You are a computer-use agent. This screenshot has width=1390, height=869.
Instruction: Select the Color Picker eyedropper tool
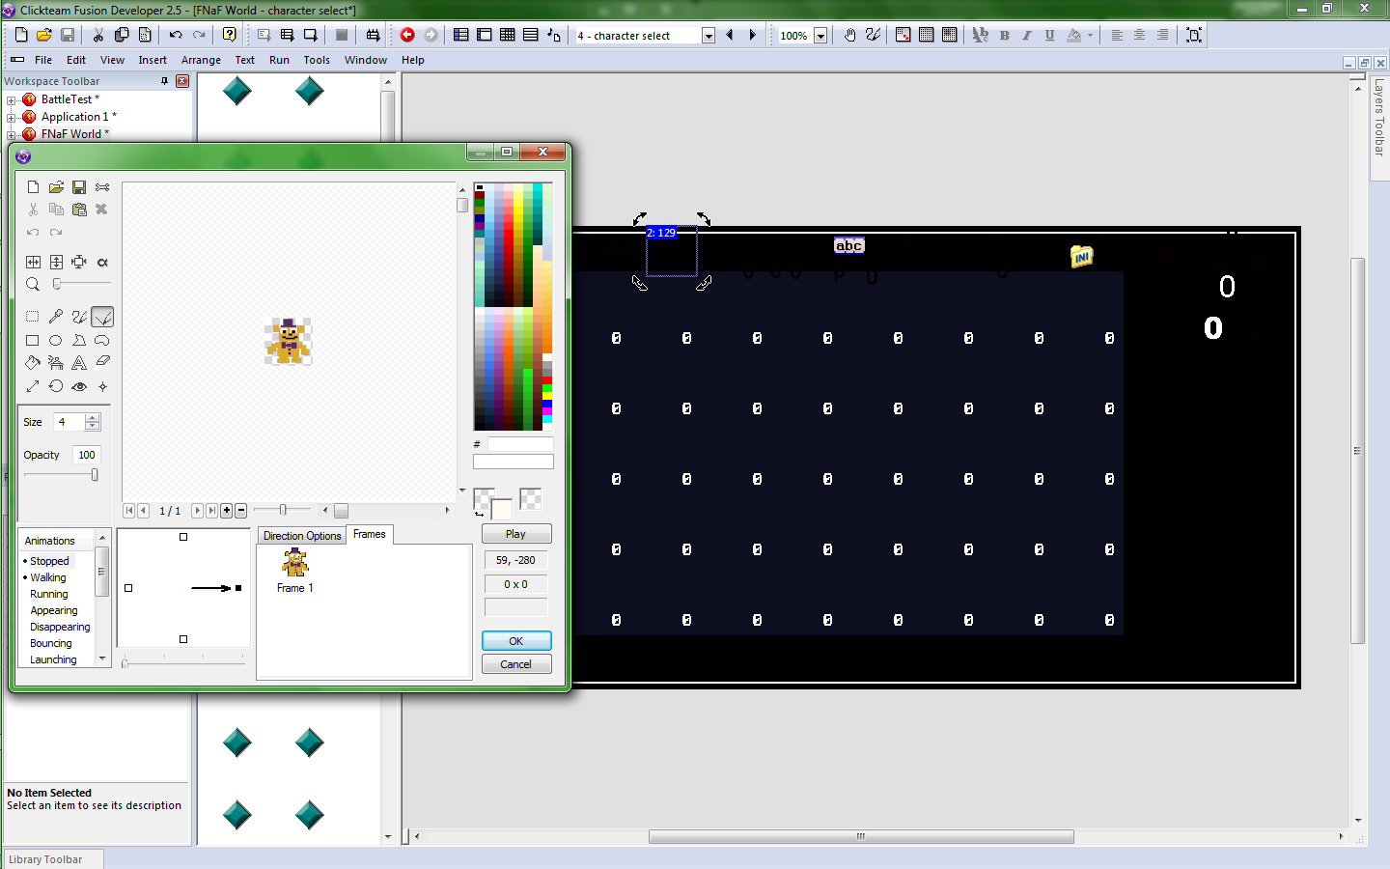click(x=56, y=317)
